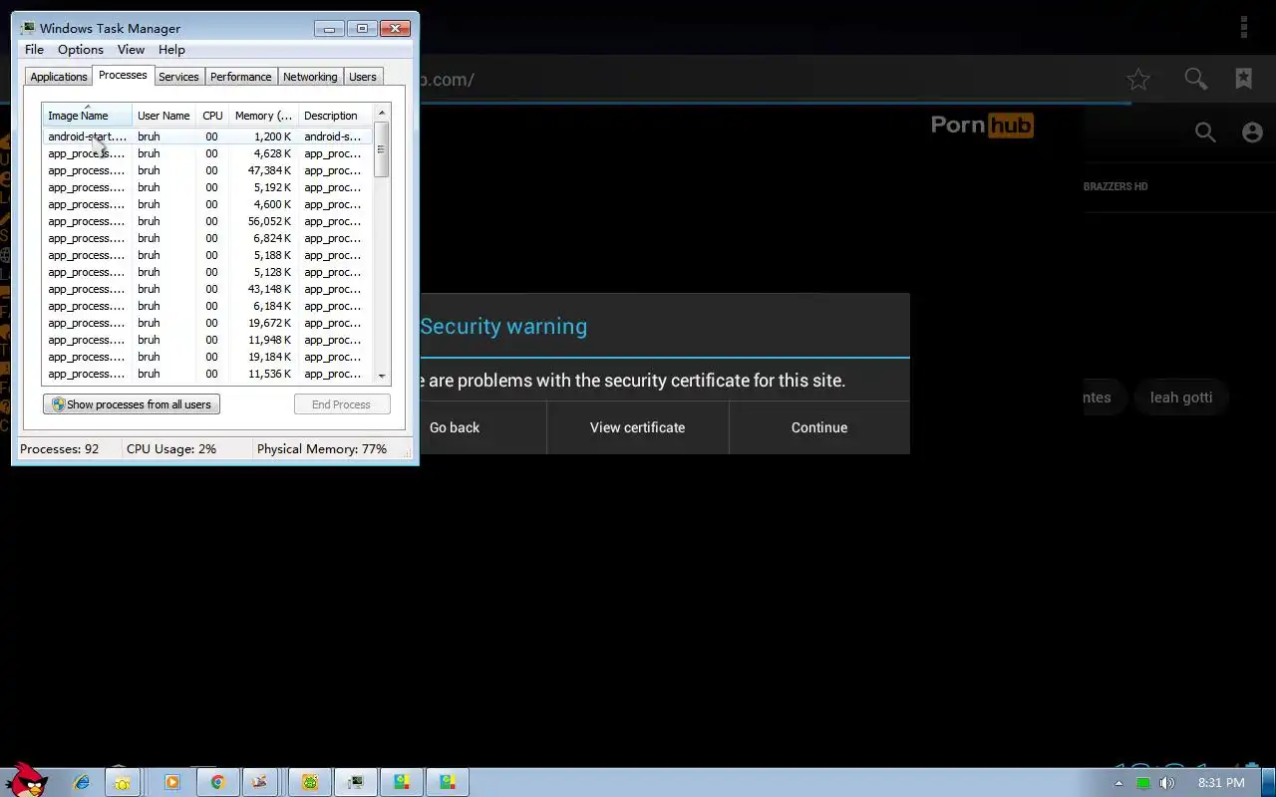Open Google Chrome from the taskbar
The width and height of the screenshot is (1276, 797).
point(217,782)
